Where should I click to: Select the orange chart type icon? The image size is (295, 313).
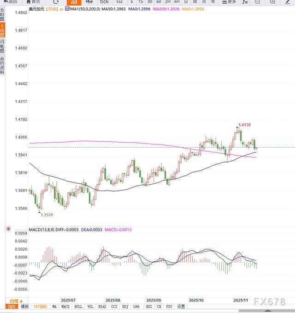pyautogui.click(x=74, y=2)
